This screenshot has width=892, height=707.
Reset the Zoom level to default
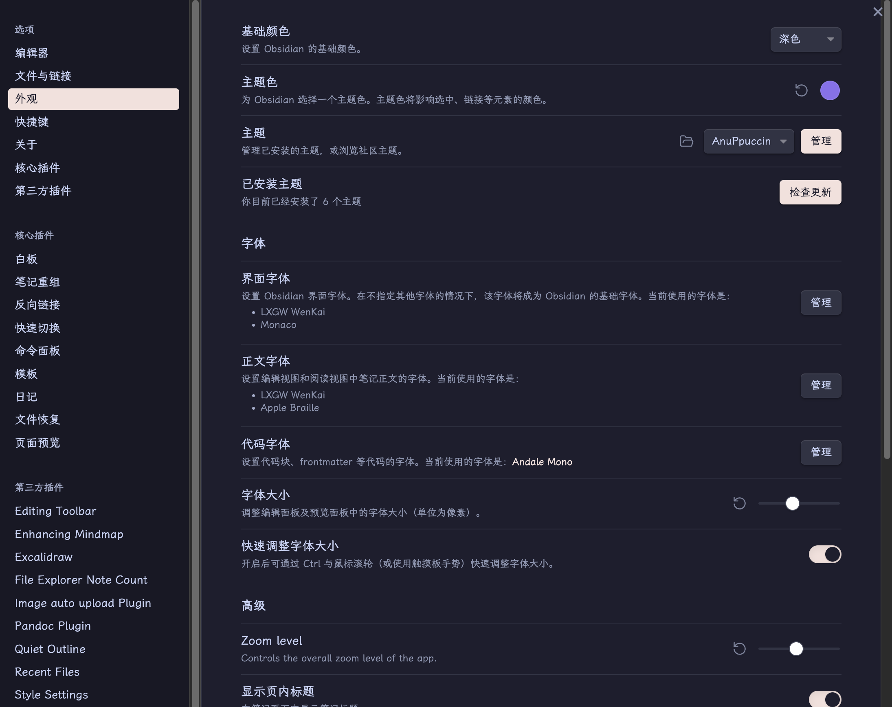(x=739, y=648)
